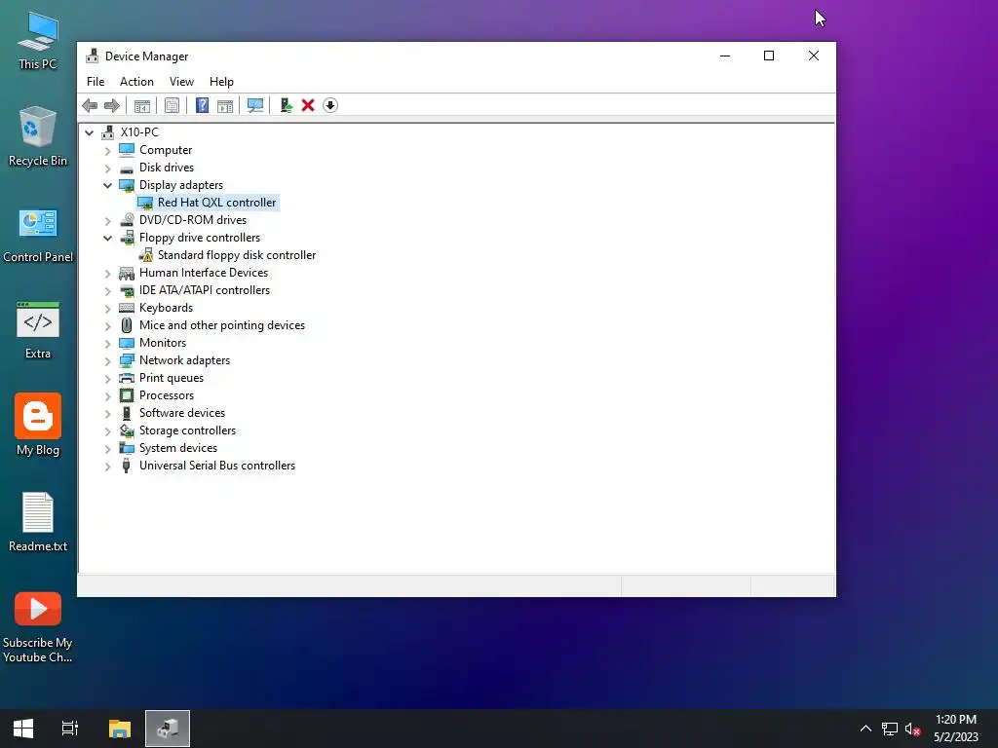Click Device Manager taskbar button
The height and width of the screenshot is (748, 998).
click(x=168, y=729)
